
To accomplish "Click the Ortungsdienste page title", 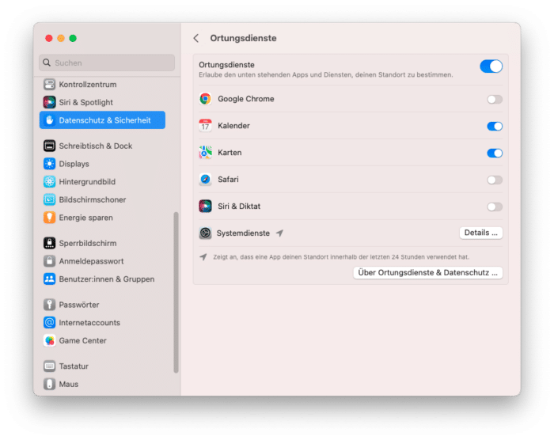I will [x=243, y=38].
